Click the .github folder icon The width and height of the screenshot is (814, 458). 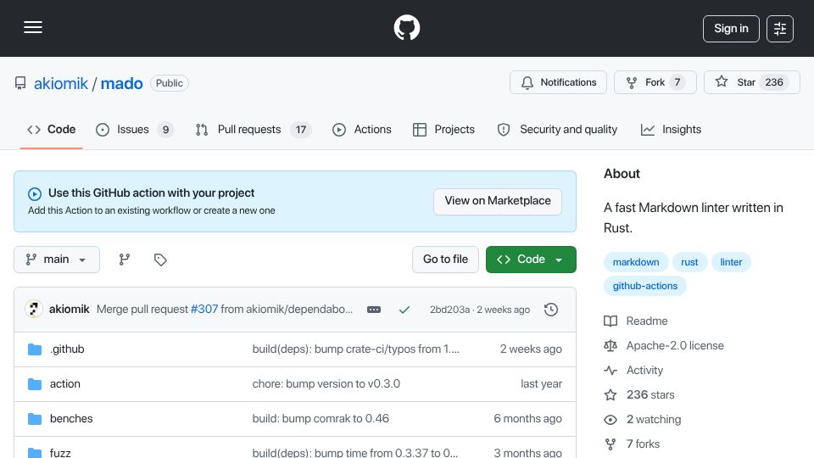(35, 349)
